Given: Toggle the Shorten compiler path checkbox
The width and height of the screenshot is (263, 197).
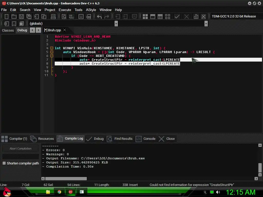Looking at the screenshot, I should (4, 163).
